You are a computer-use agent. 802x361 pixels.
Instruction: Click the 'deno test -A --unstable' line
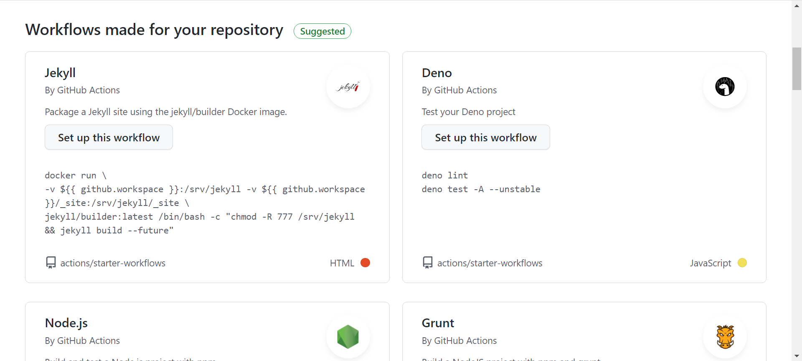click(481, 189)
